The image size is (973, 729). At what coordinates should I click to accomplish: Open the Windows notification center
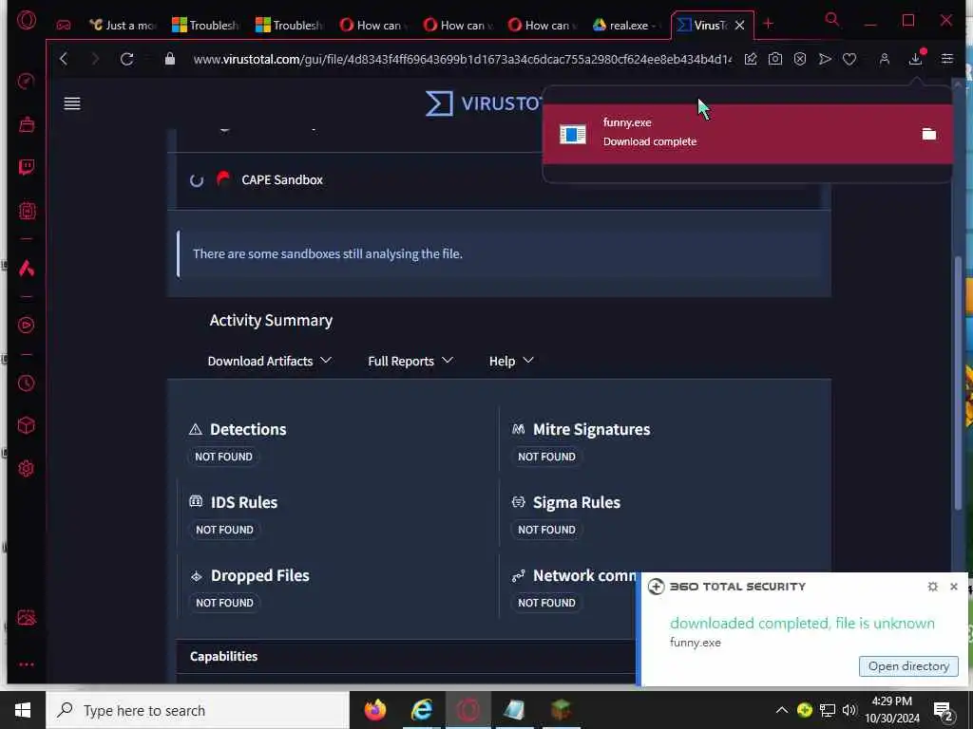point(944,712)
